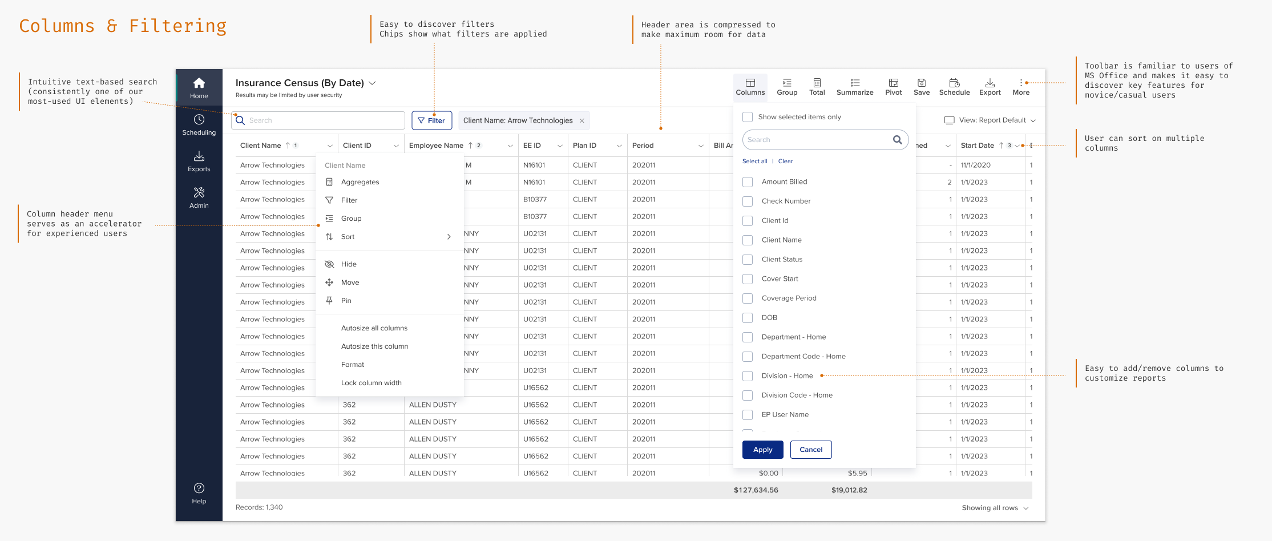1272x541 pixels.
Task: Enable Show selected items only checkbox
Action: click(x=748, y=117)
